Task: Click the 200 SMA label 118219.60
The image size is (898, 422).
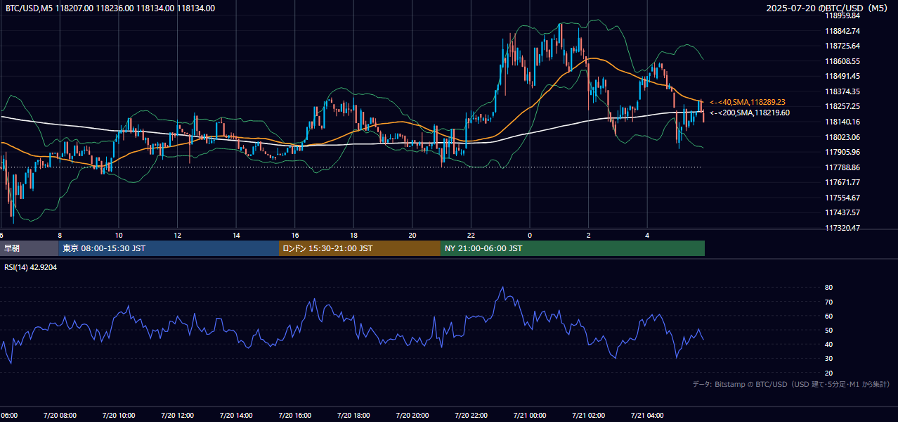Action: coord(749,113)
